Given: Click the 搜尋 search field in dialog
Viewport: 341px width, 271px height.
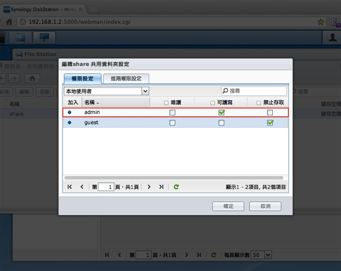Looking at the screenshot, I should click(x=254, y=91).
